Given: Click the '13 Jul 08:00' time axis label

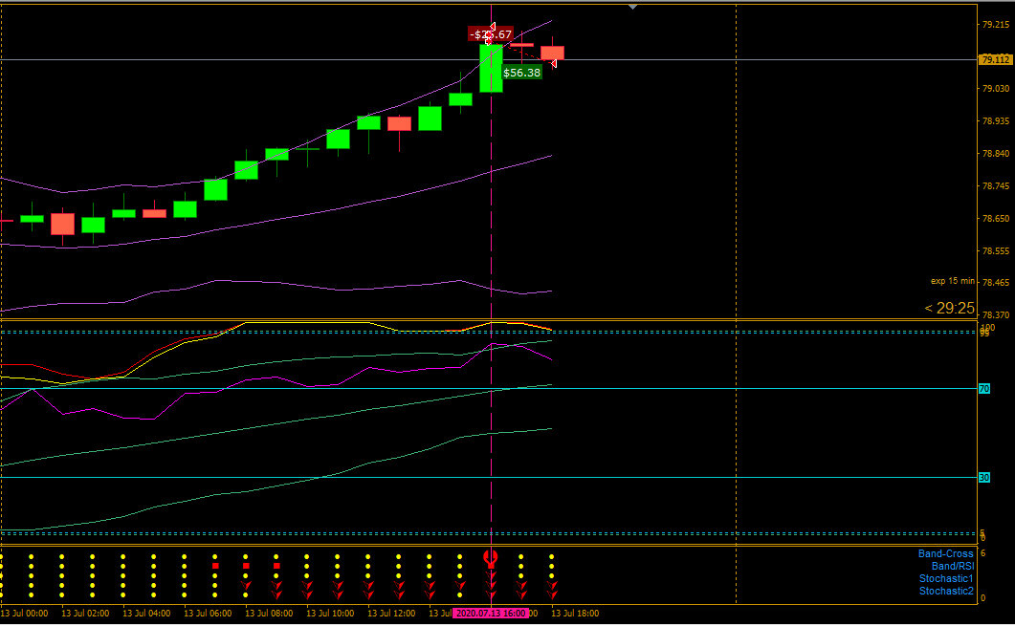Looking at the screenshot, I should point(269,613).
